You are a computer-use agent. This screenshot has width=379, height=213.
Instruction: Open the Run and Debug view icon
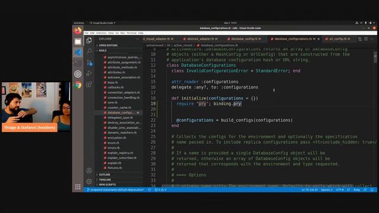tap(89, 73)
